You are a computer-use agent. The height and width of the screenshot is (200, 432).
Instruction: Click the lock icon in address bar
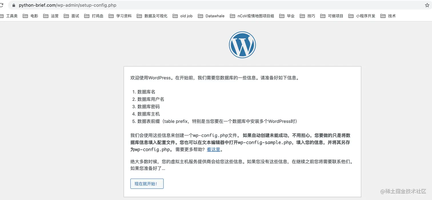(x=13, y=5)
